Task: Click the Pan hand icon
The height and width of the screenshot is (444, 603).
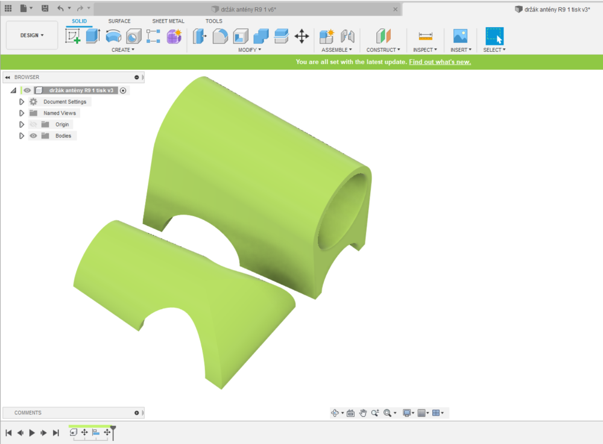Action: click(362, 413)
